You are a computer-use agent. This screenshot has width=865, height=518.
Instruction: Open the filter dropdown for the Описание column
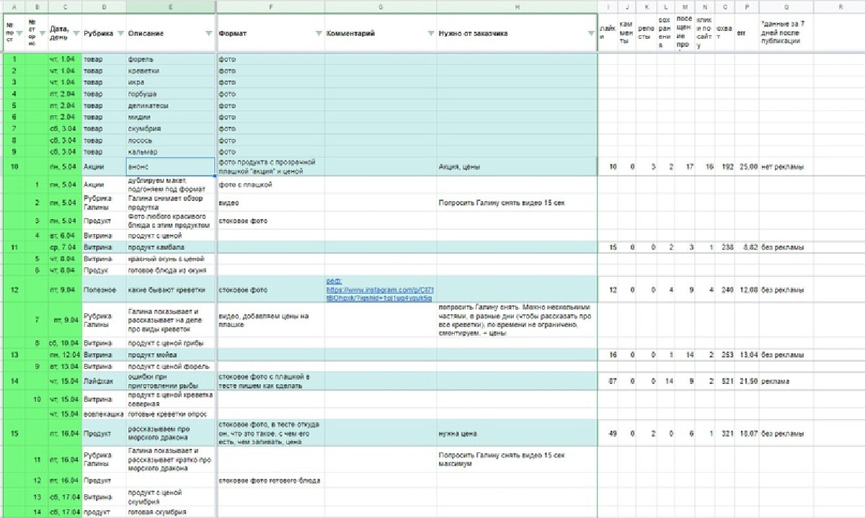[x=209, y=34]
